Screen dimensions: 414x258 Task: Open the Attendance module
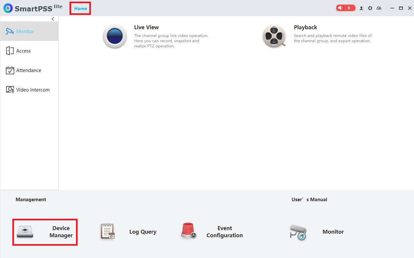[x=29, y=70]
